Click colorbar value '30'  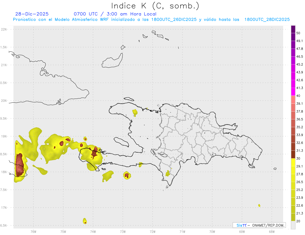298,158
